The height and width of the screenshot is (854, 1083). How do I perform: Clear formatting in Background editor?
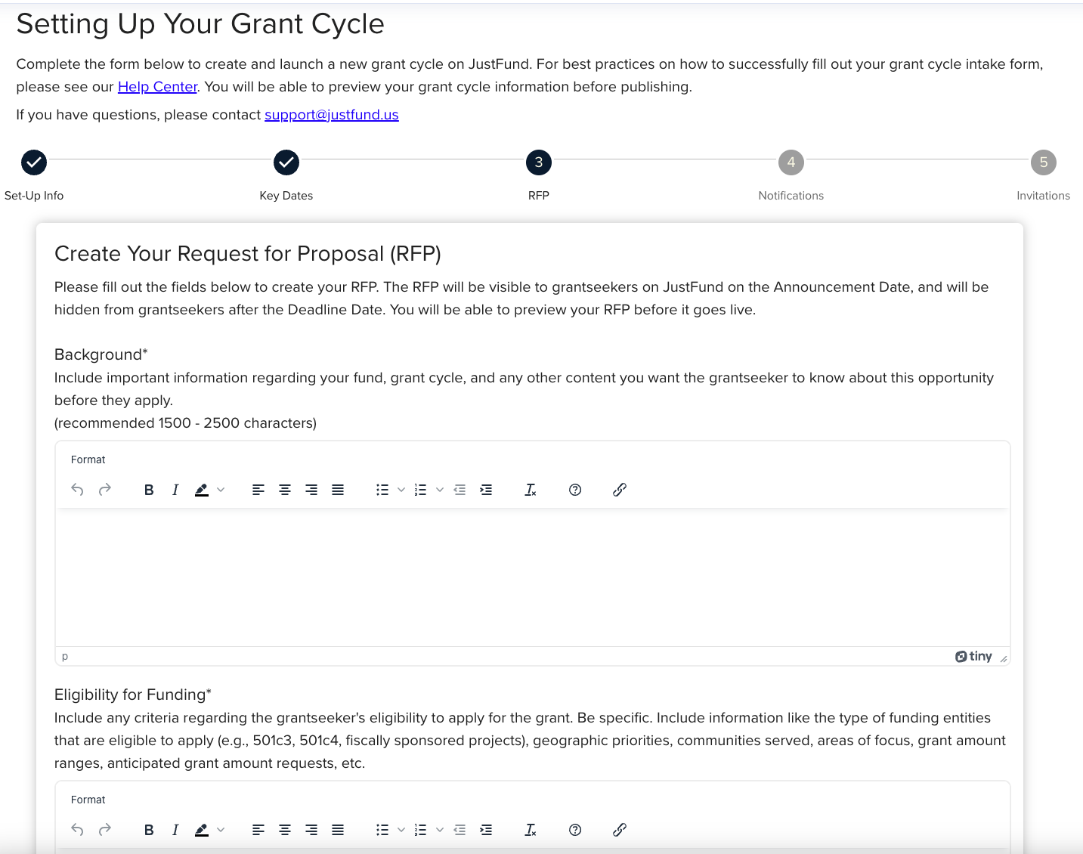pyautogui.click(x=531, y=490)
